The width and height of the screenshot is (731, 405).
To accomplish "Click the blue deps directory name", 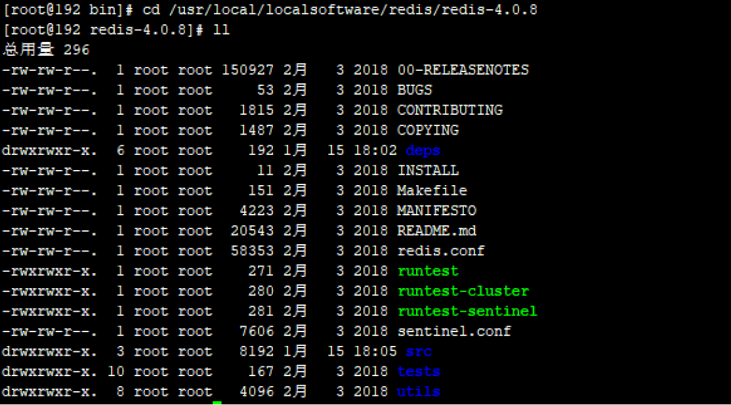I will [x=423, y=151].
